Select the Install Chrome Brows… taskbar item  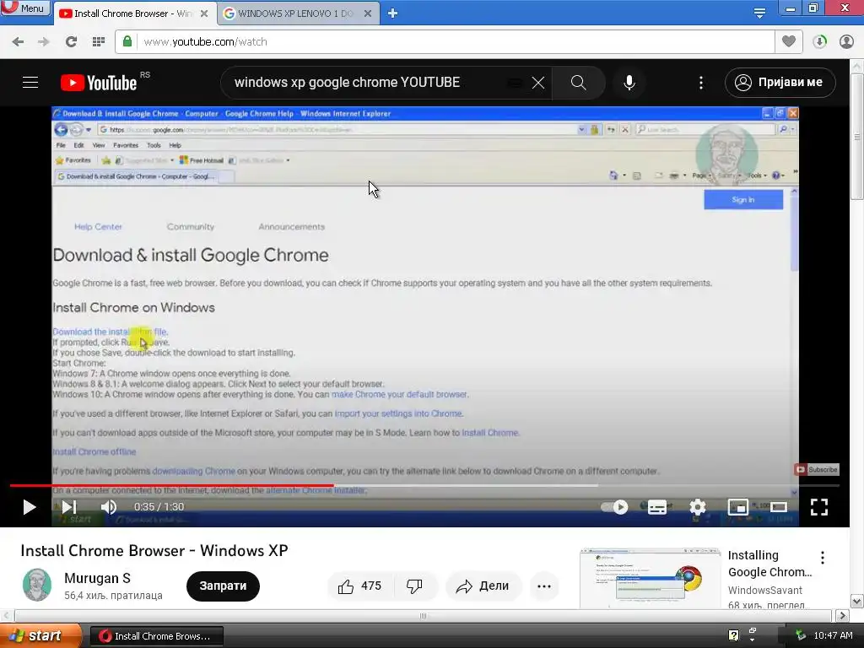156,636
